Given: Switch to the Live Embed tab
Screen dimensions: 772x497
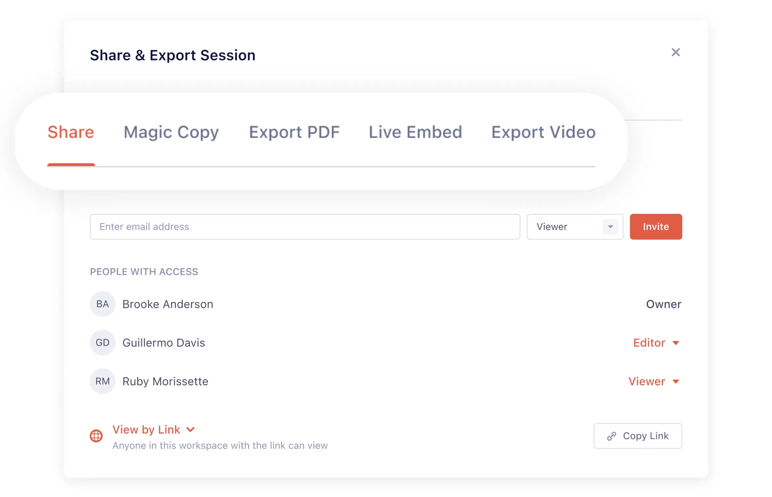Looking at the screenshot, I should (x=415, y=132).
